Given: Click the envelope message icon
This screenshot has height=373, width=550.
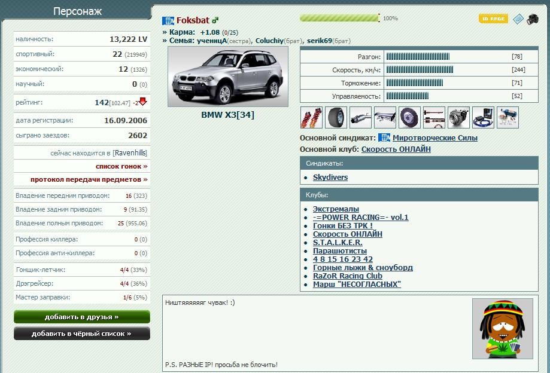Looking at the screenshot, I should (518, 19).
